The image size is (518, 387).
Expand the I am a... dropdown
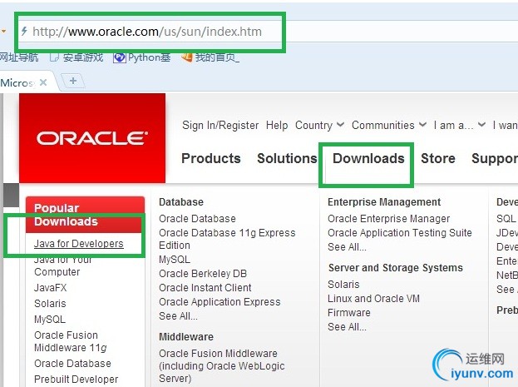point(460,126)
